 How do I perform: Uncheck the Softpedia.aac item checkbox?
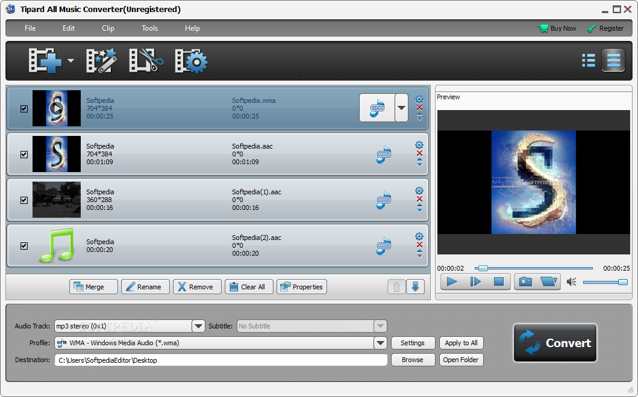(x=24, y=155)
